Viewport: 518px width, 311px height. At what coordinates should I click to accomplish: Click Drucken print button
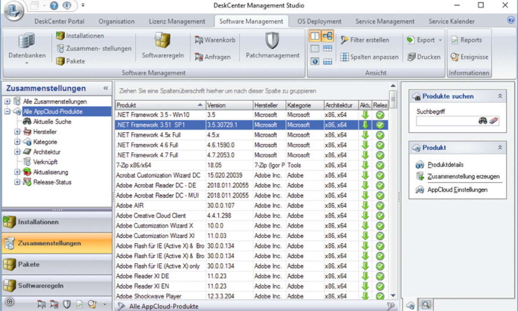tap(423, 57)
